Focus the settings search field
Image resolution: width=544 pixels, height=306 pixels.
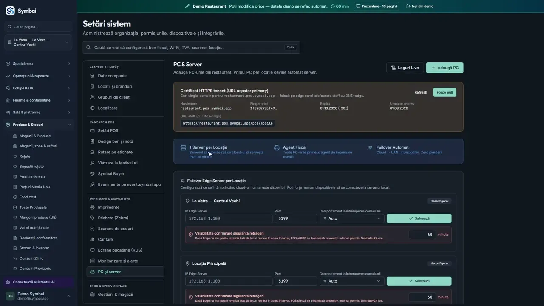(191, 48)
